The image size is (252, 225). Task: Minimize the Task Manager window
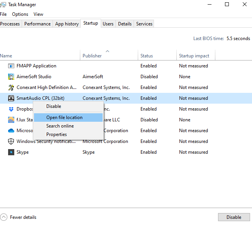(x=210, y=4)
